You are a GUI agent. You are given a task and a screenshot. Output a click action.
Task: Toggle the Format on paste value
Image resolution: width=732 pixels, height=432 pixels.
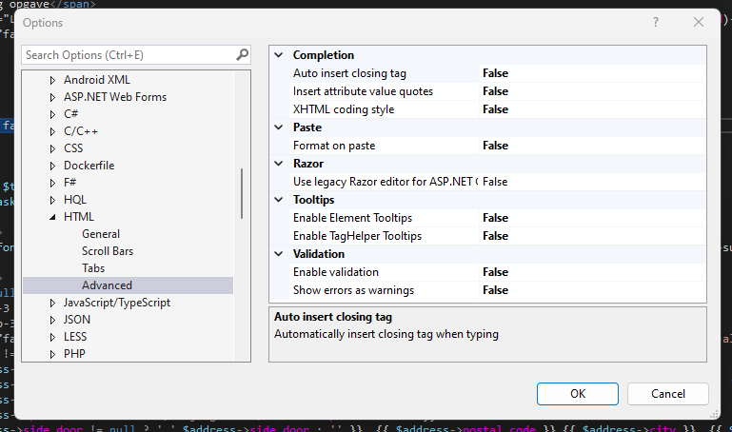[495, 146]
